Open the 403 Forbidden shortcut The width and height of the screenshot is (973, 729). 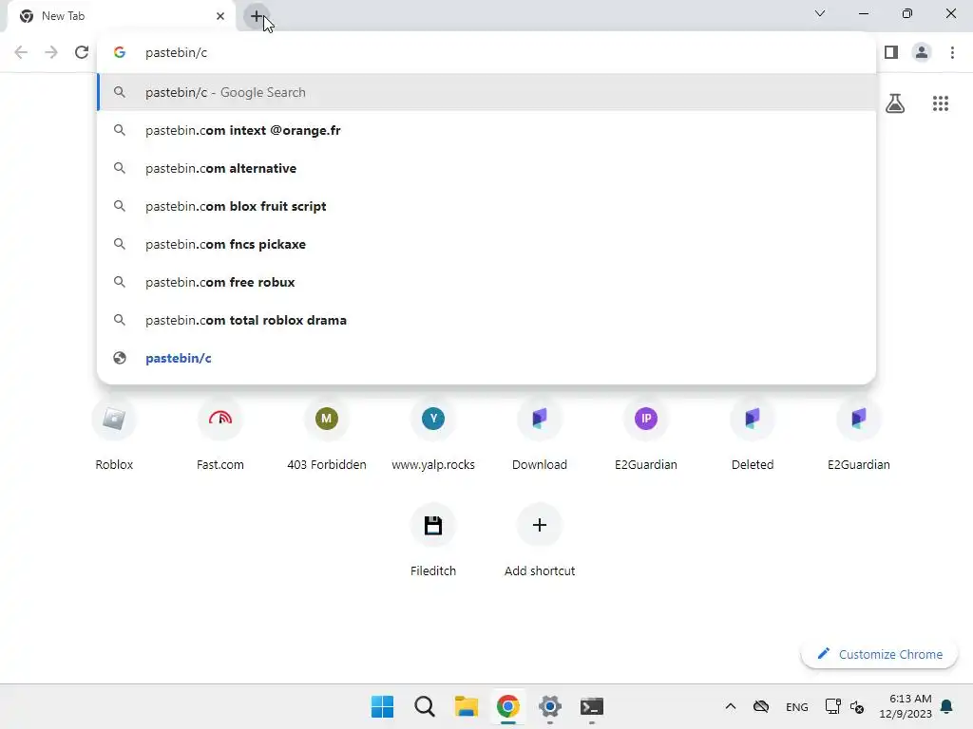point(327,434)
